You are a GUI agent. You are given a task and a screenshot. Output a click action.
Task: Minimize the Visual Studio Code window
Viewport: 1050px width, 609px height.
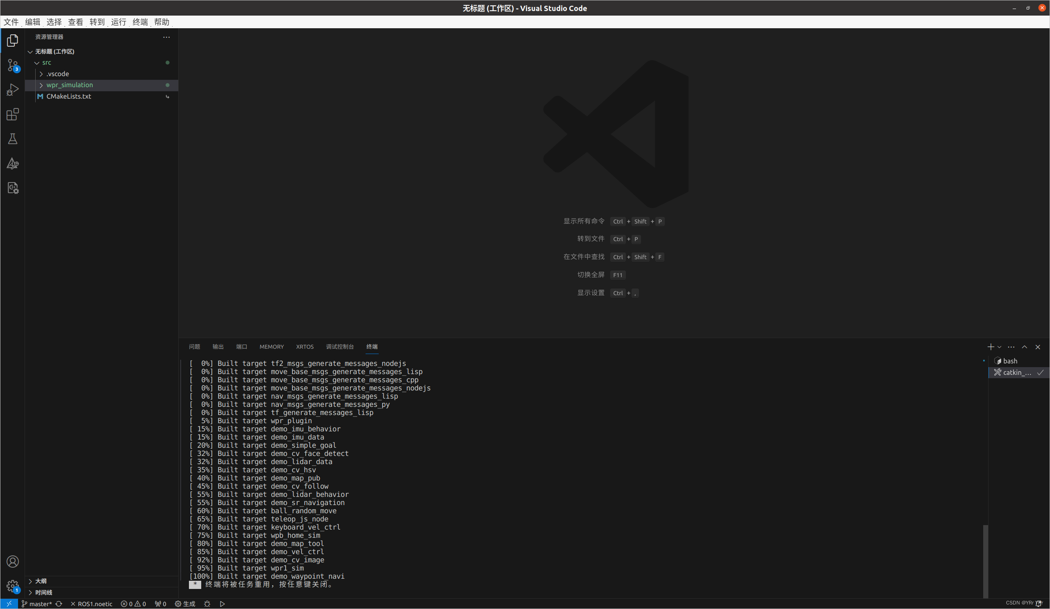point(1014,8)
